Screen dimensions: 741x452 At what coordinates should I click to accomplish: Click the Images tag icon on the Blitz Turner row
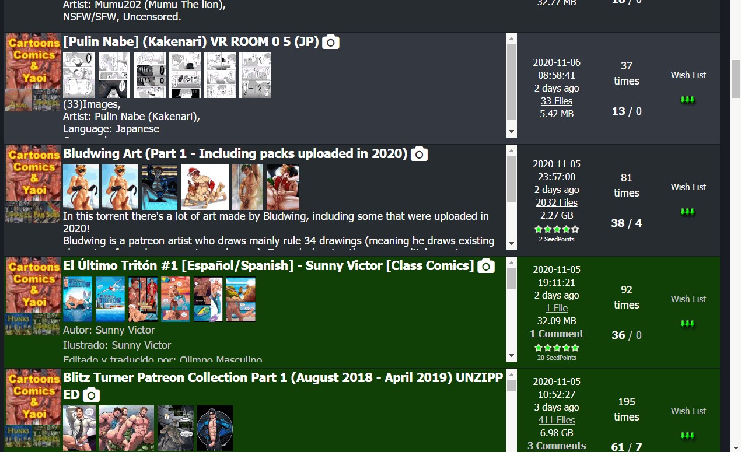pos(47,436)
